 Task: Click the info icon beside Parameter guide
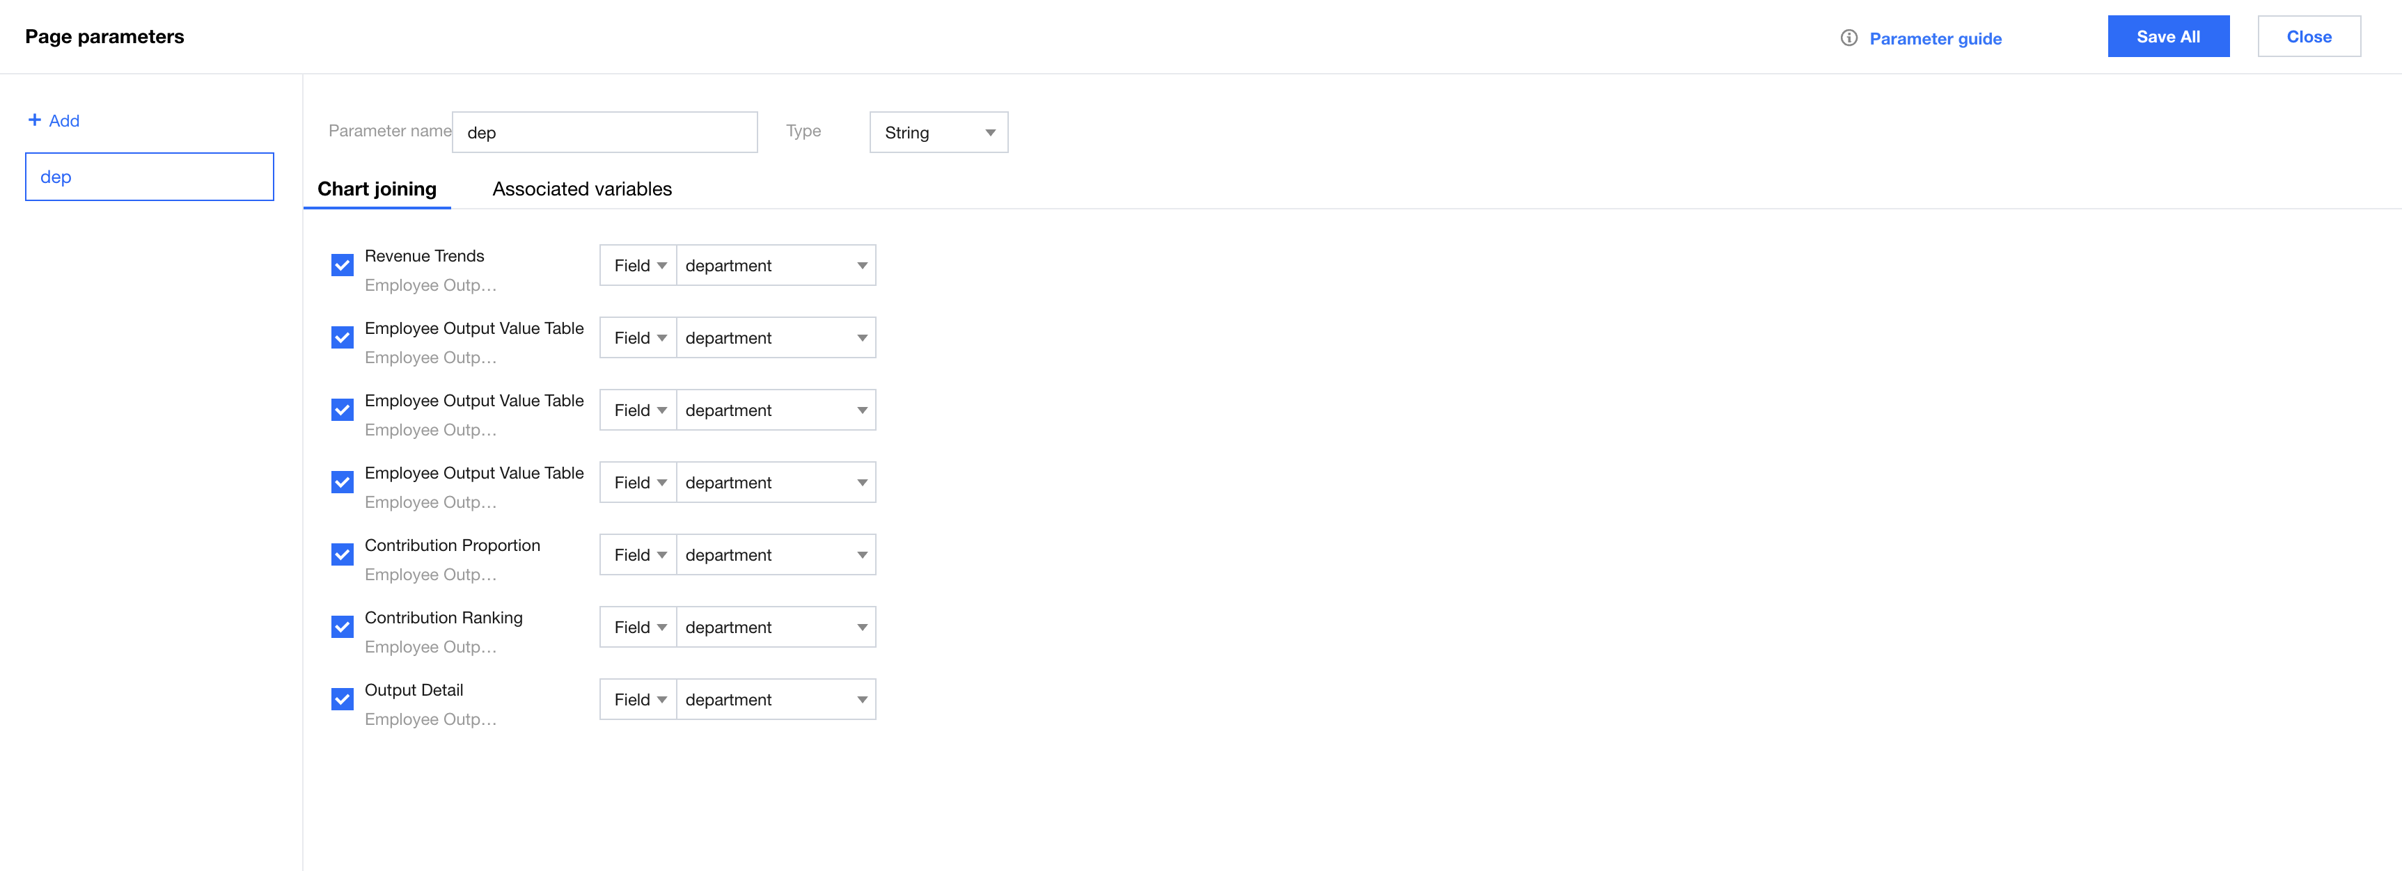pos(1848,38)
